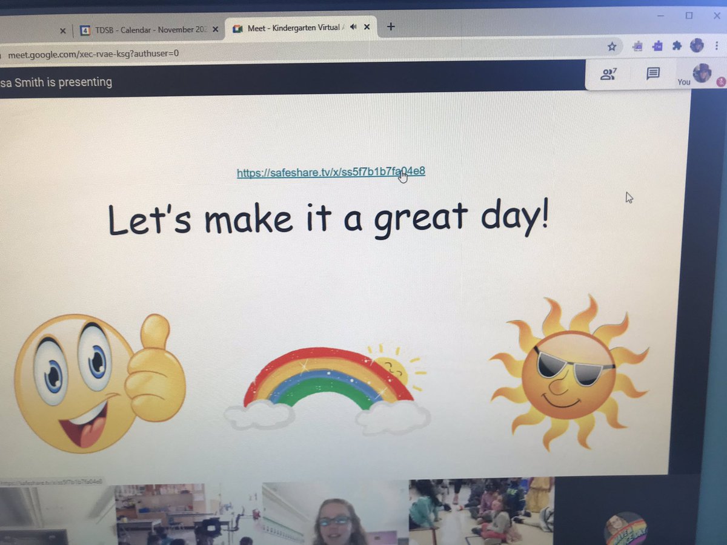The width and height of the screenshot is (727, 545).
Task: Open the Chrome profile avatar menu
Action: 697,45
